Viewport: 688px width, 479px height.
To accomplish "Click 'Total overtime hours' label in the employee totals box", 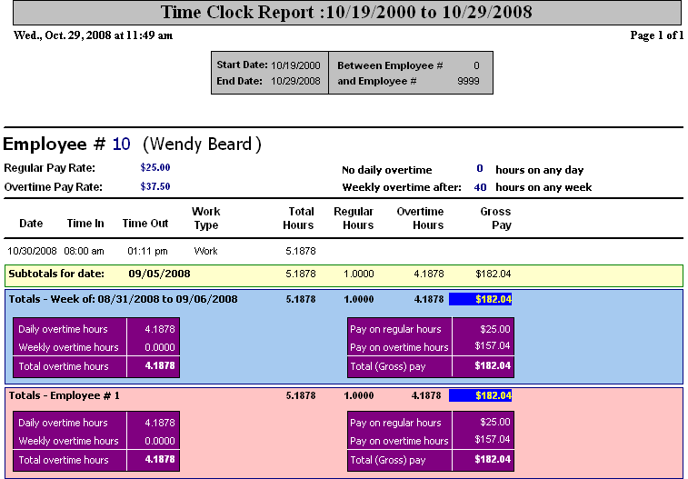I will coord(64,460).
